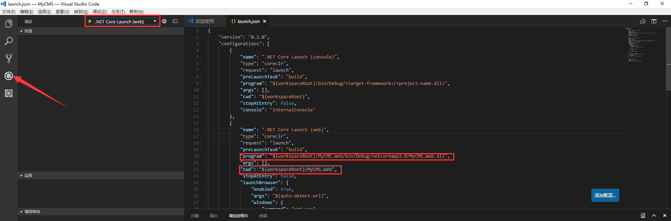Collapse the 监视 section

(x=101, y=175)
